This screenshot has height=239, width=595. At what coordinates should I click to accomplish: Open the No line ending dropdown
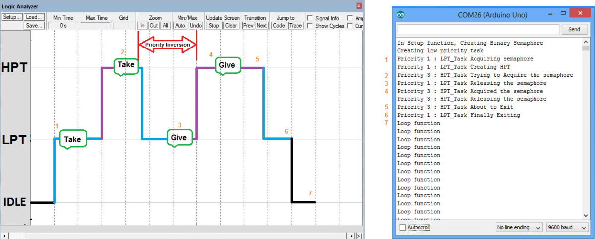click(x=519, y=227)
